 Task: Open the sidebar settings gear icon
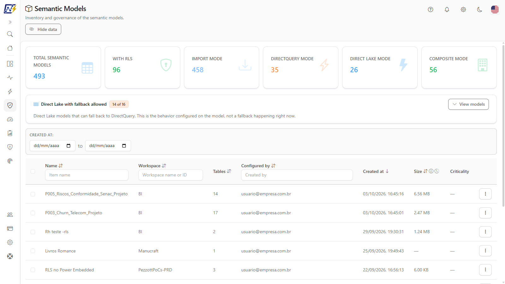(10, 242)
